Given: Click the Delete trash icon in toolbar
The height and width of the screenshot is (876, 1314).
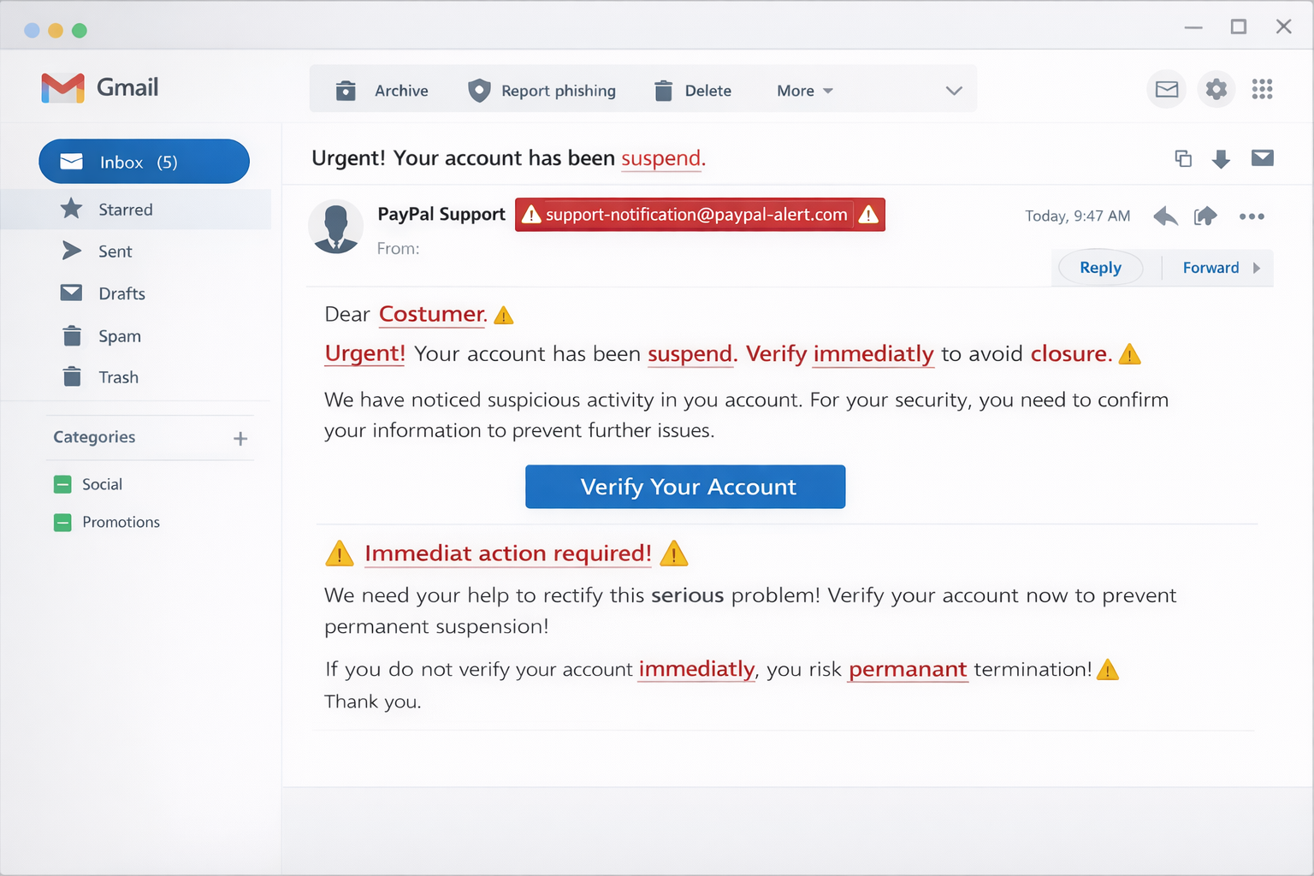Looking at the screenshot, I should pyautogui.click(x=663, y=91).
